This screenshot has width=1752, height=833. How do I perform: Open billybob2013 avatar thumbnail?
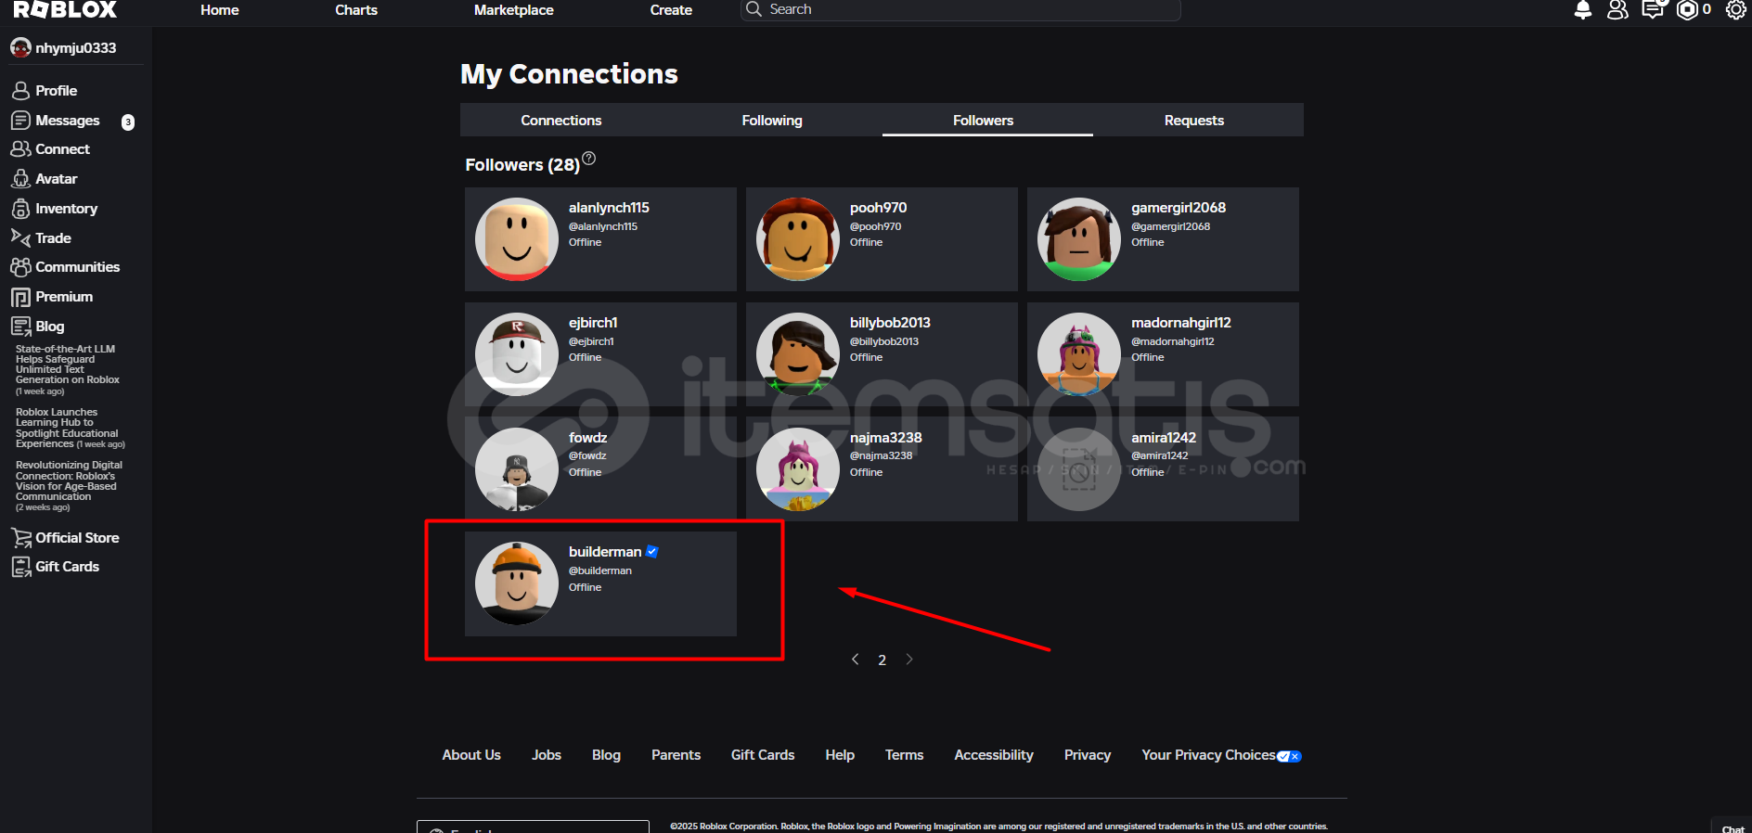798,354
